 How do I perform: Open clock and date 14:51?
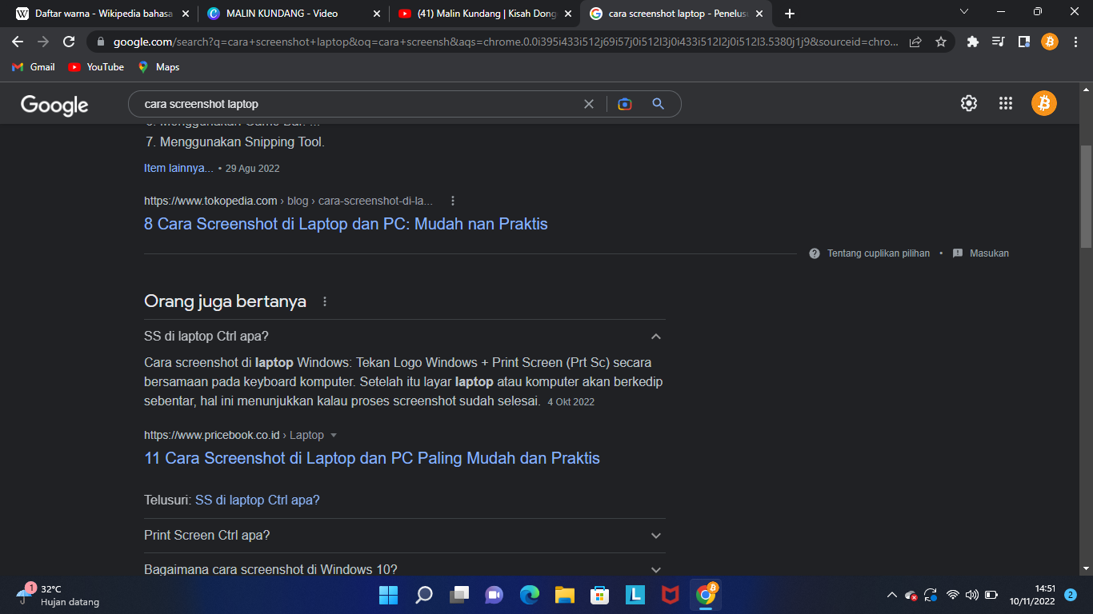coord(1032,595)
